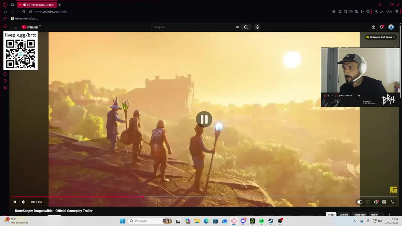This screenshot has width=402, height=226.
Task: Open the video settings gear in player
Action: (x=376, y=202)
